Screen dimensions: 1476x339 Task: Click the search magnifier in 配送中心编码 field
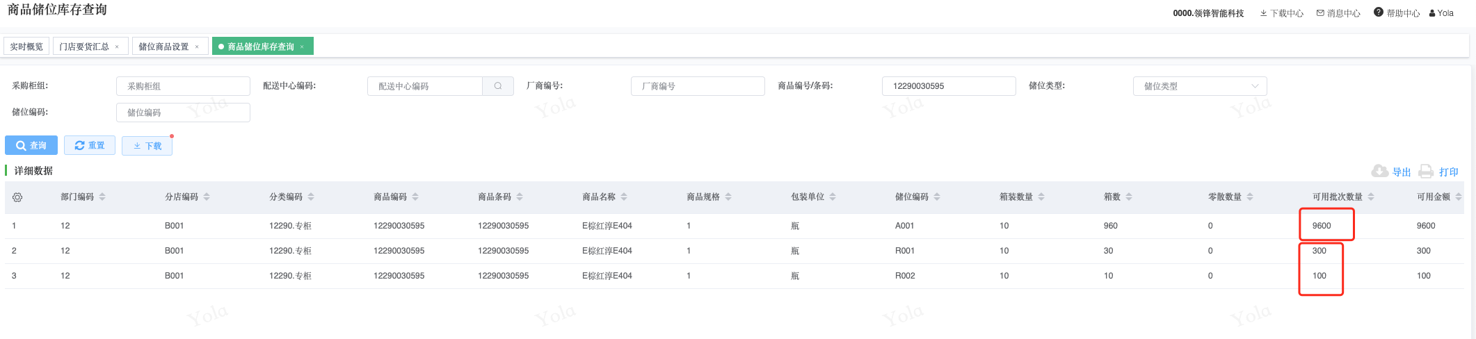click(x=498, y=86)
